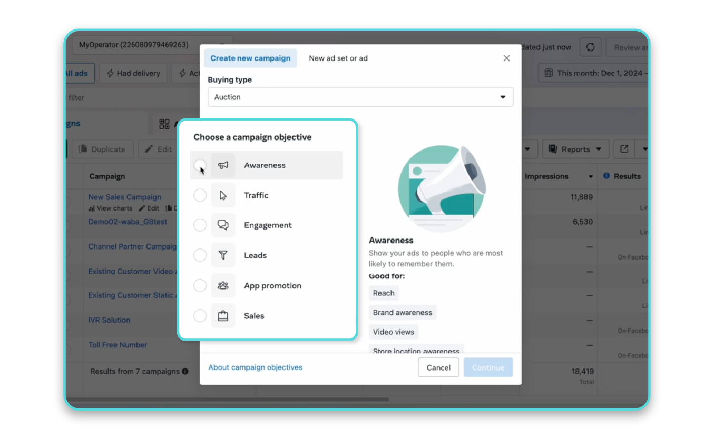
Task: Switch to New ad set or ad tab
Action: tap(338, 58)
